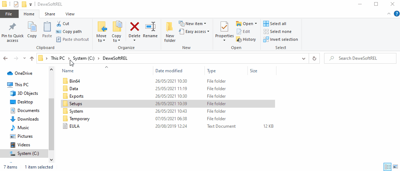Click This PC in address bar

click(x=58, y=58)
